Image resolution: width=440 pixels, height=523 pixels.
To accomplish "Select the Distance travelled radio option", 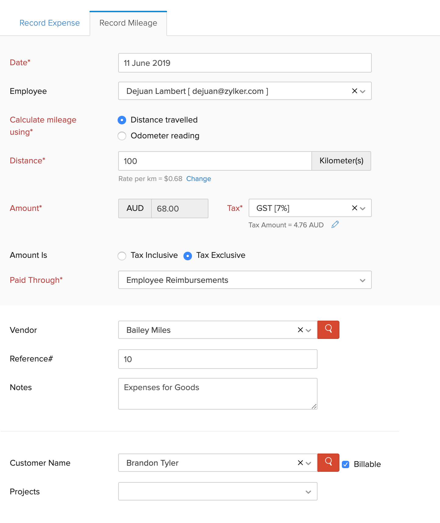I will click(x=122, y=120).
